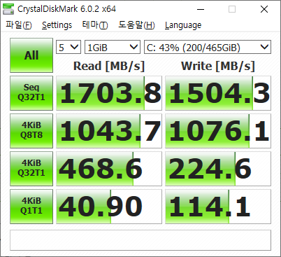Start the 4KiB Q1T1 test

click(x=31, y=207)
